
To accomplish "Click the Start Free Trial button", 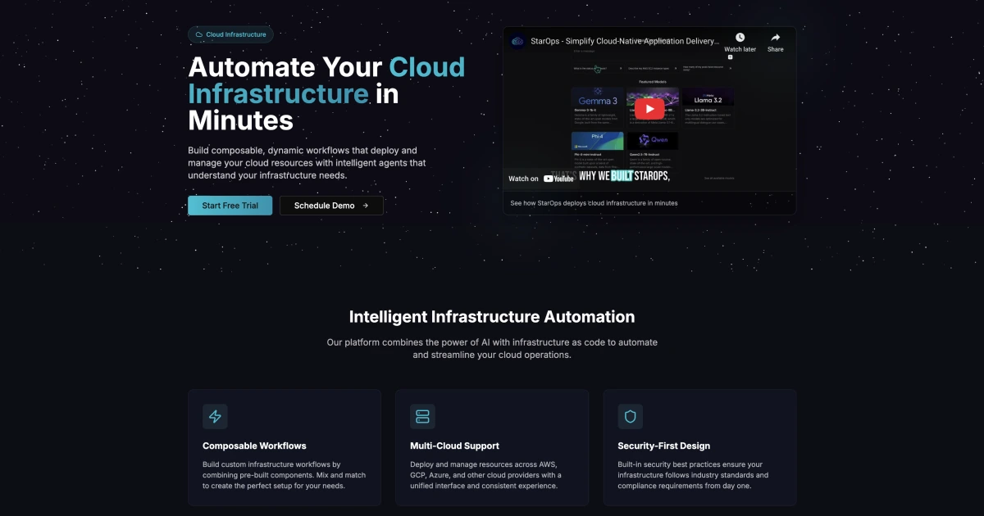I will click(x=230, y=206).
